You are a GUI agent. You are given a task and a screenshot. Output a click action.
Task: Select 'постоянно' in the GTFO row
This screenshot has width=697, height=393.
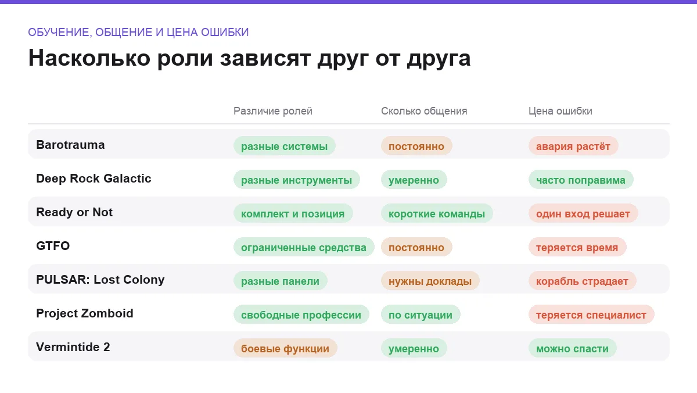416,247
